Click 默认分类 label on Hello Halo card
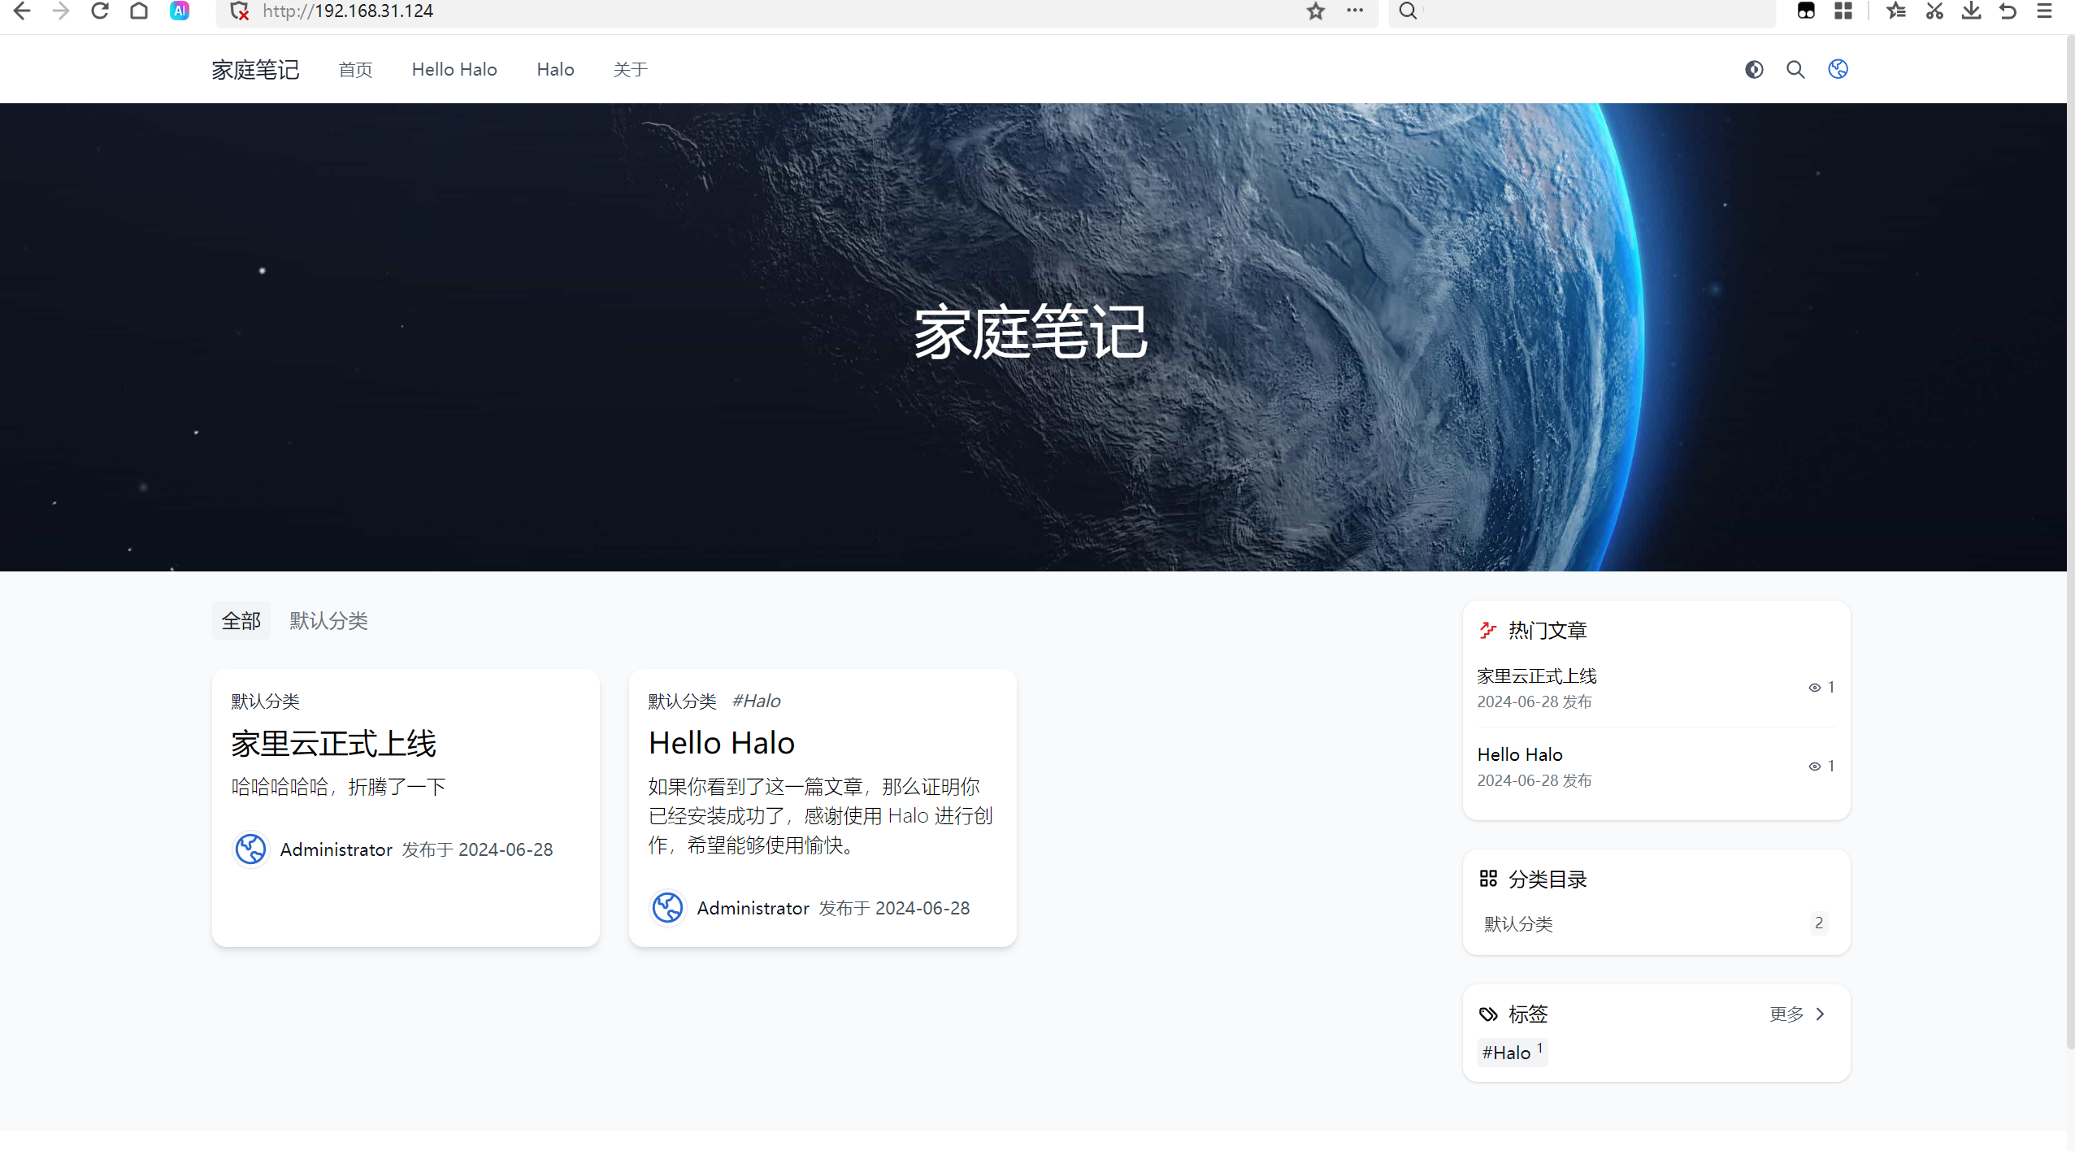Image resolution: width=2075 pixels, height=1151 pixels. click(x=682, y=701)
